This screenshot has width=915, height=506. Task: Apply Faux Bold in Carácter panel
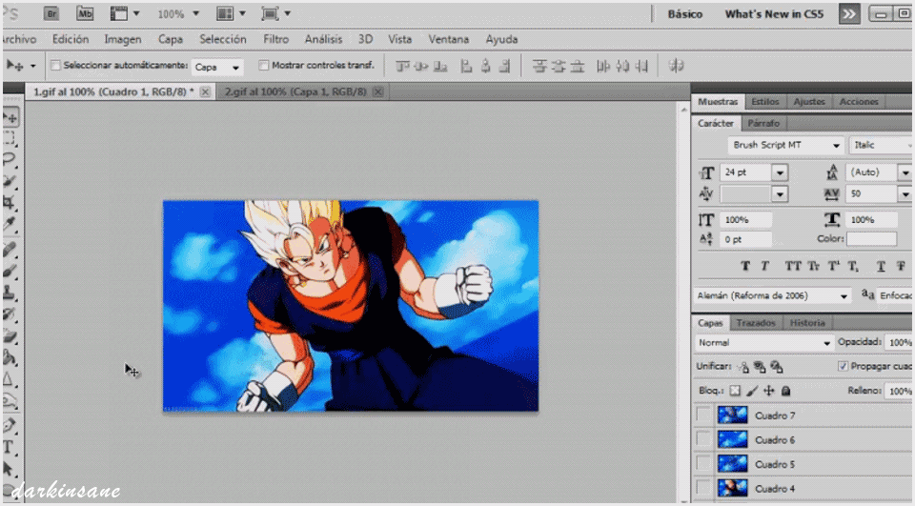[x=745, y=266]
